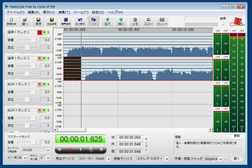Click the rewind transport button
Viewport: 252px width, 168px height.
pyautogui.click(x=59, y=150)
